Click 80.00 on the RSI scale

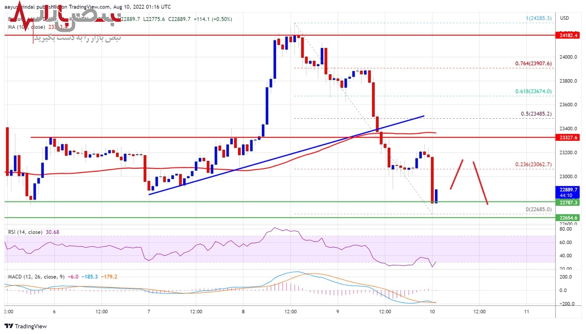566,229
